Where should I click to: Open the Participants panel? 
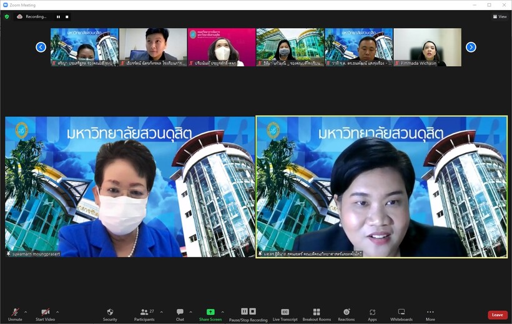click(144, 315)
